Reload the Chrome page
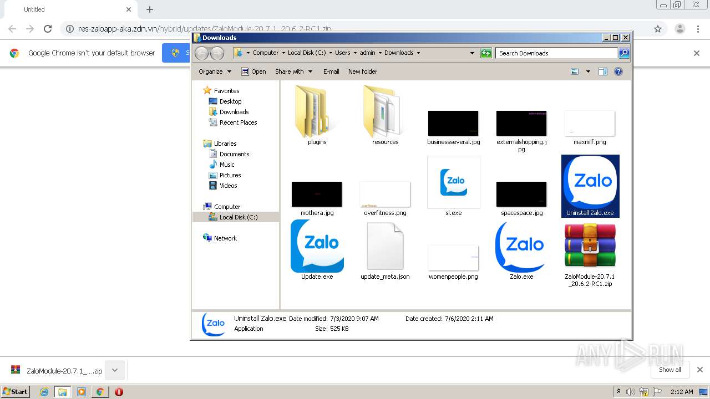 tap(48, 29)
